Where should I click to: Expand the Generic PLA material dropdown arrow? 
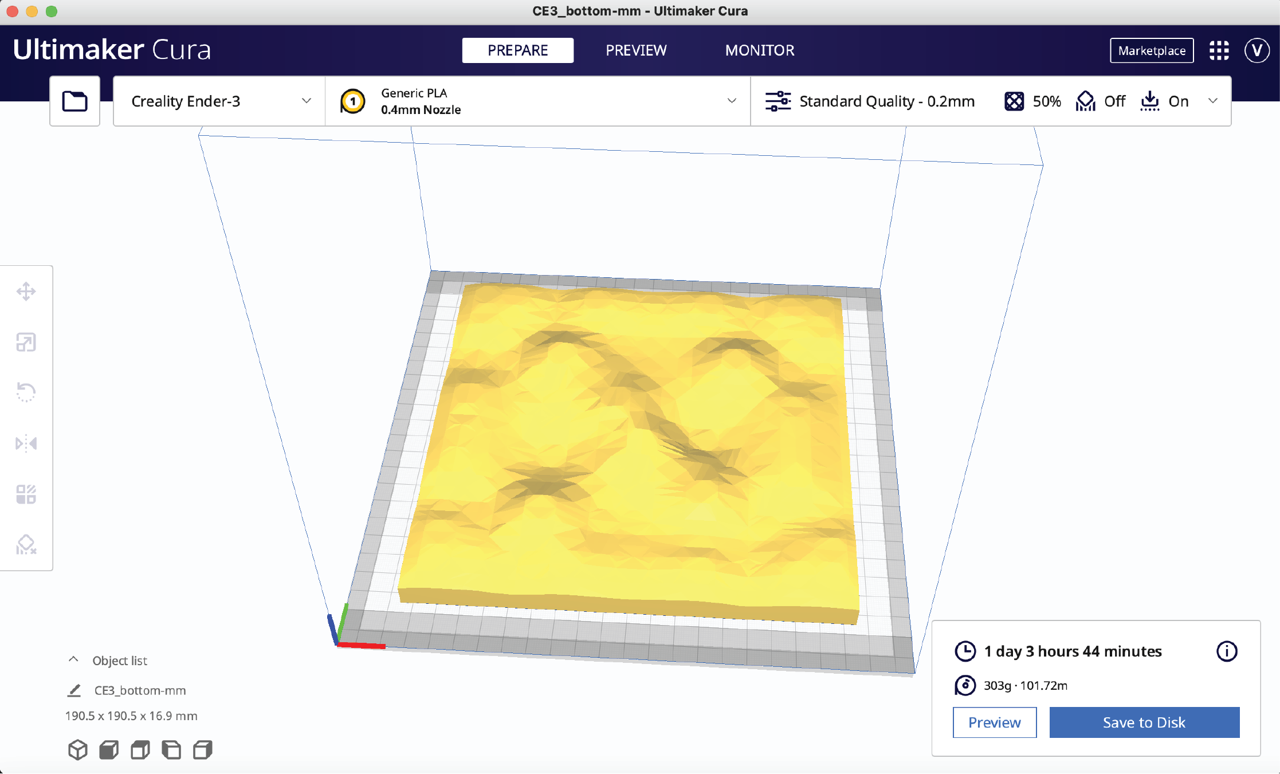[732, 101]
